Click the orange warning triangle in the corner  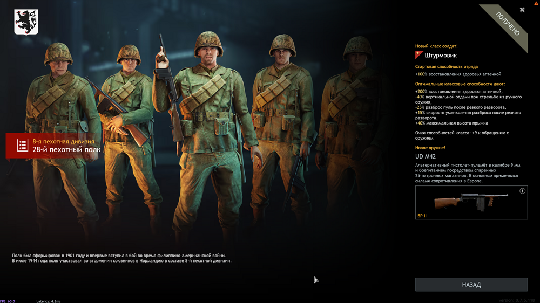(x=537, y=2)
